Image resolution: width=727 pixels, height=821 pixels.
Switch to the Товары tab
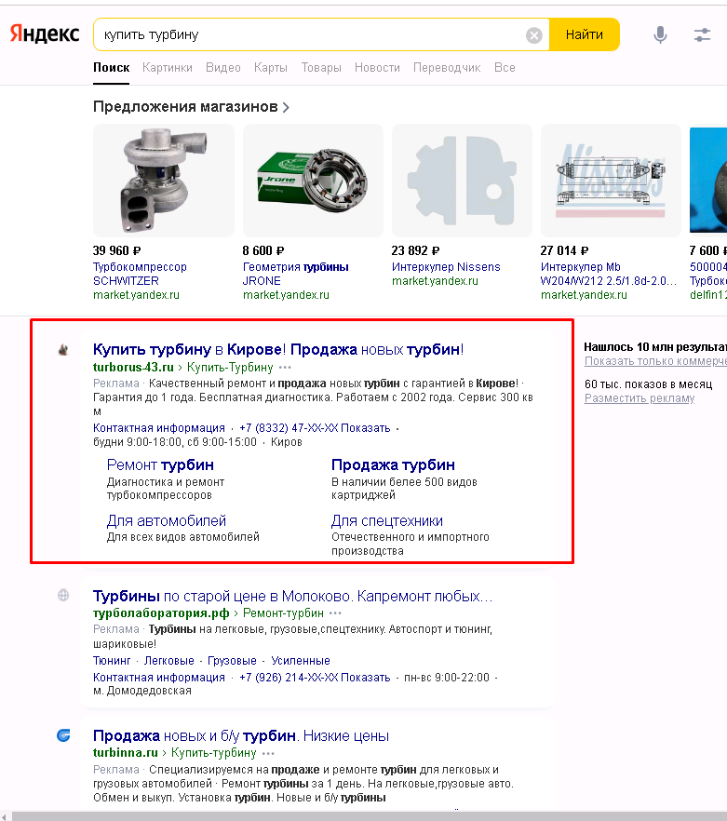pyautogui.click(x=321, y=68)
